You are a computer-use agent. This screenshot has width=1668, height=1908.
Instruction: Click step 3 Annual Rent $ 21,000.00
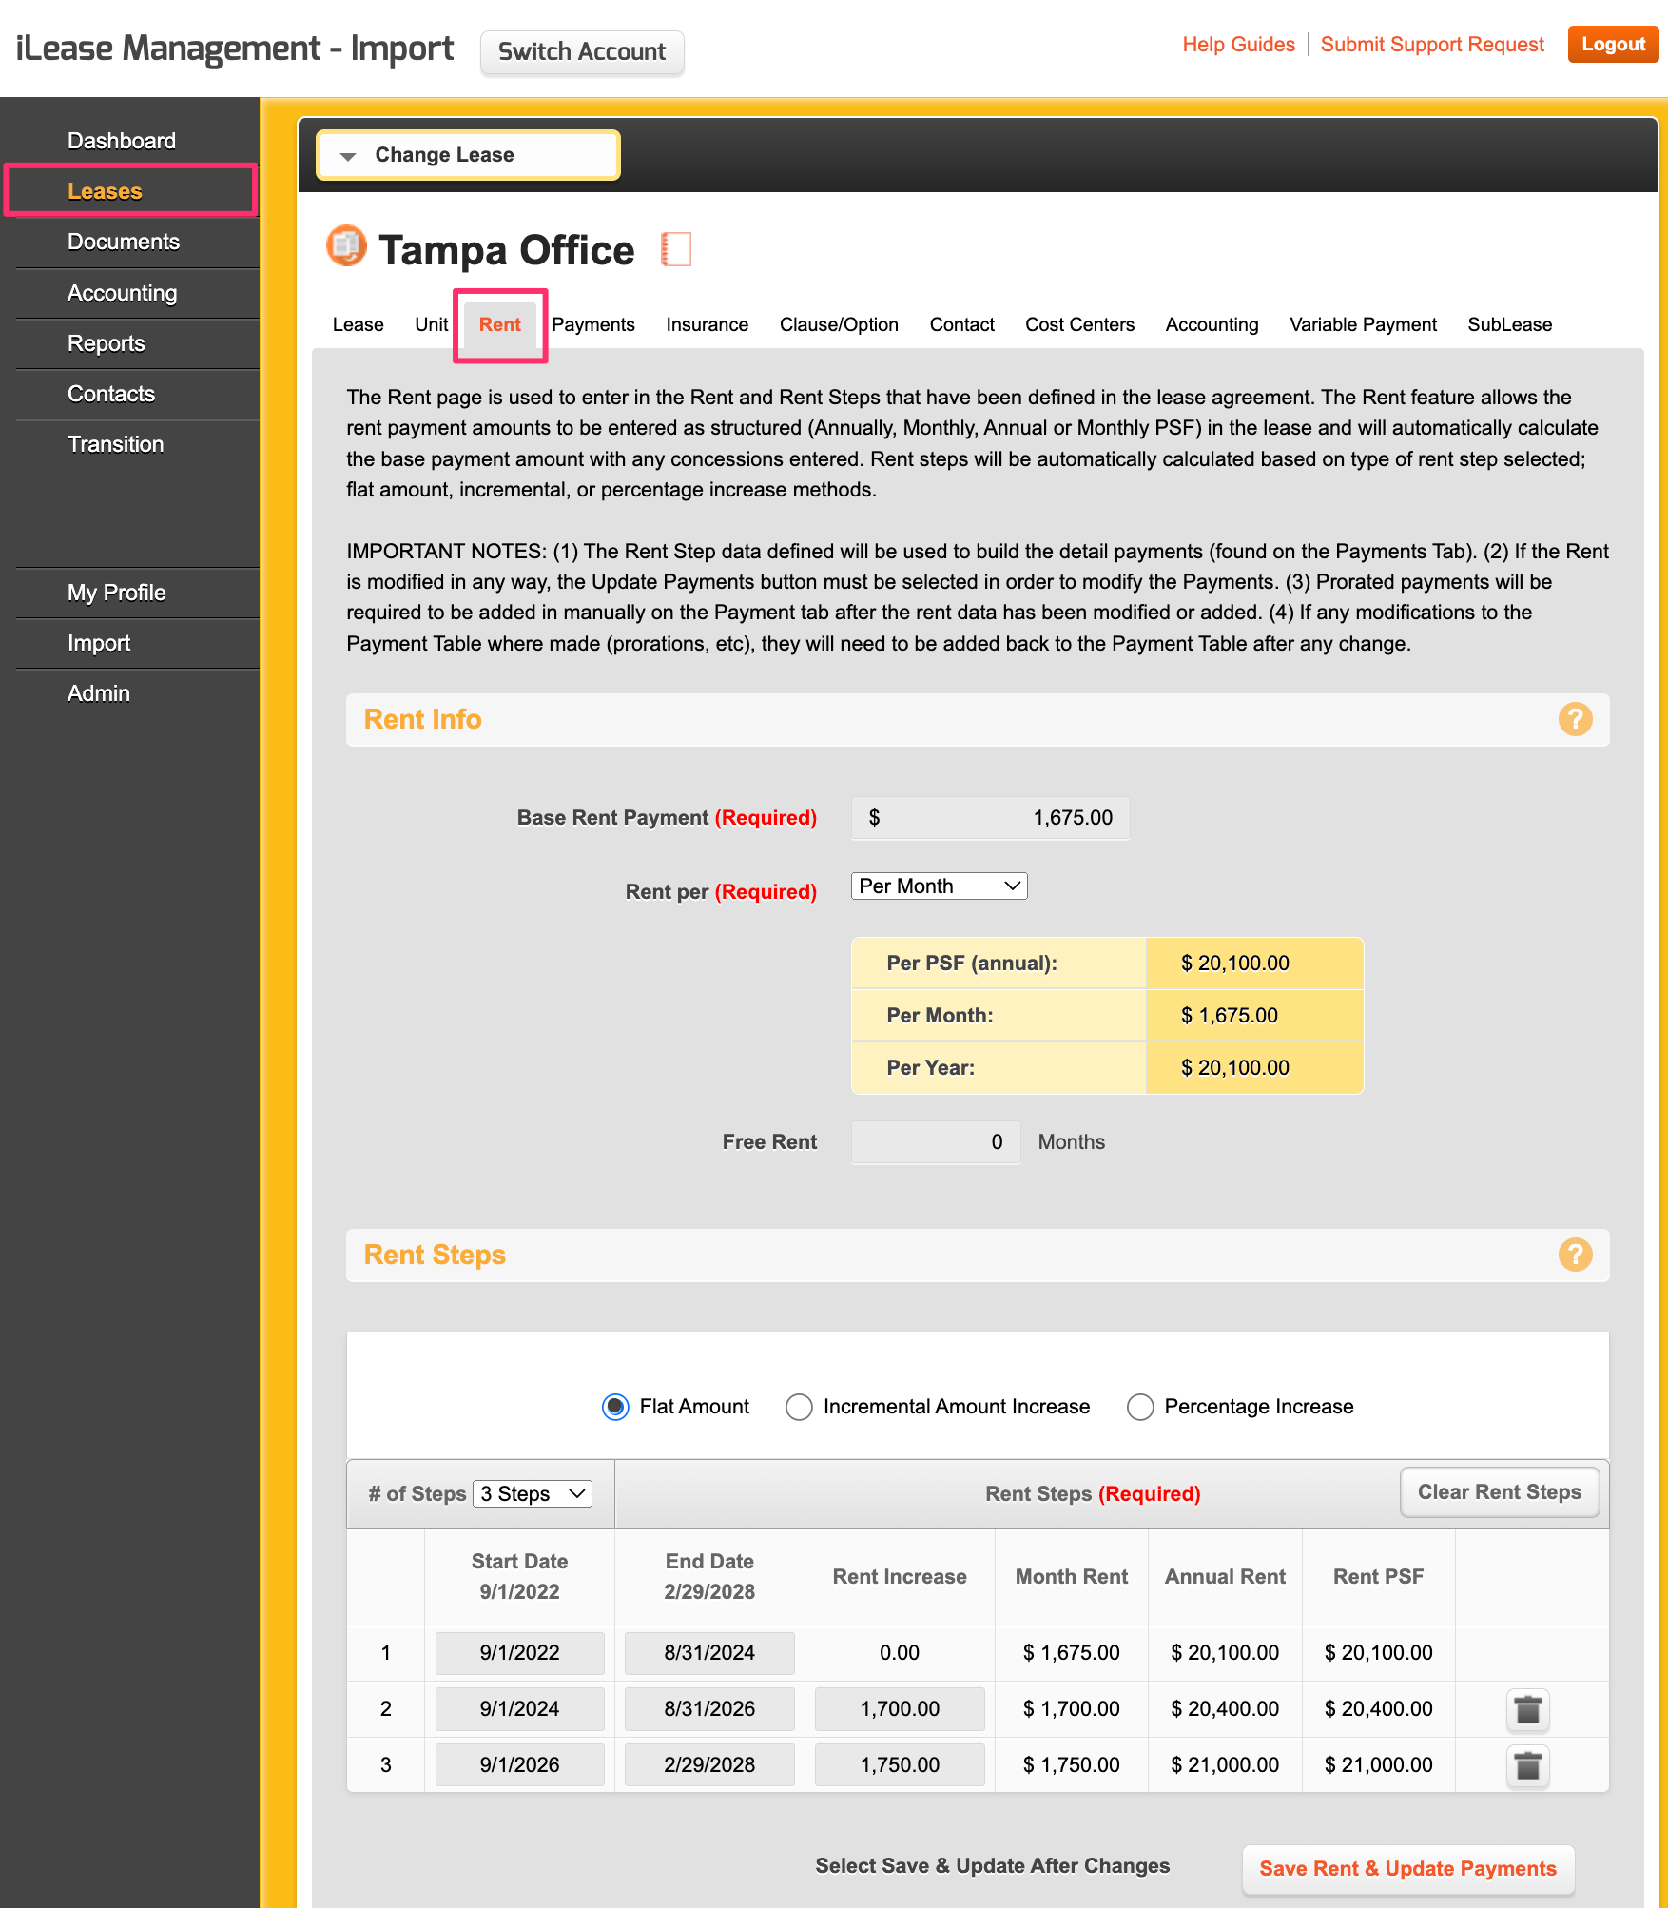pos(1225,1765)
